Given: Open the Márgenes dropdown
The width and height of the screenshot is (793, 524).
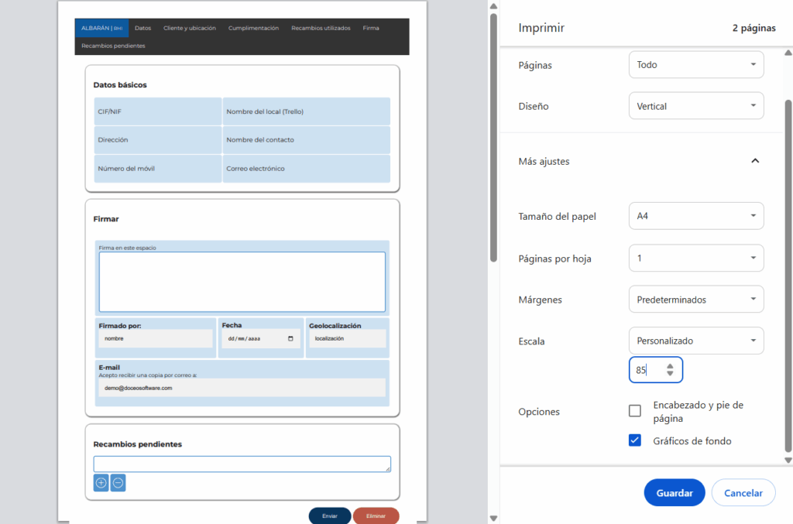Looking at the screenshot, I should point(695,300).
